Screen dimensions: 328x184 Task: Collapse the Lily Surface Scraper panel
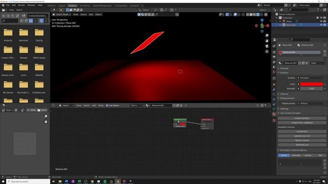[x=290, y=113]
